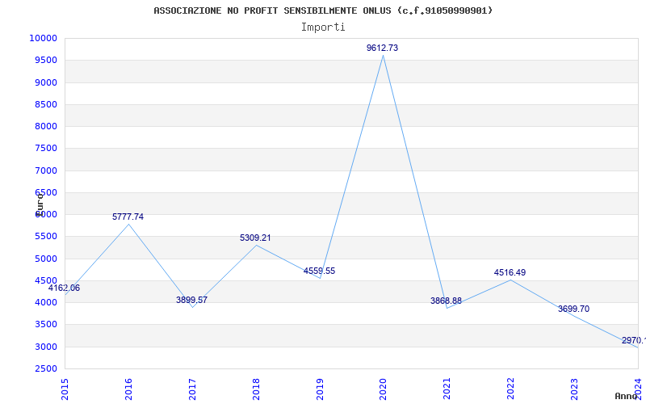The height and width of the screenshot is (404, 646).
Task: Click the 2023 x-axis year label
Action: (x=574, y=389)
